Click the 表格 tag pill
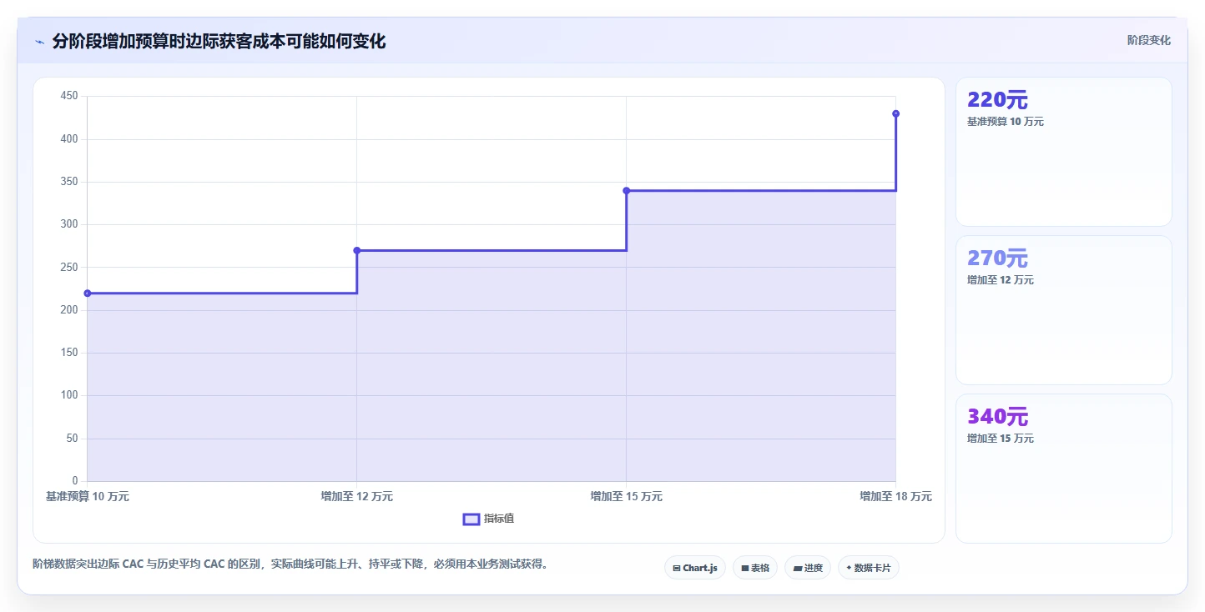This screenshot has height=612, width=1205. tap(755, 568)
